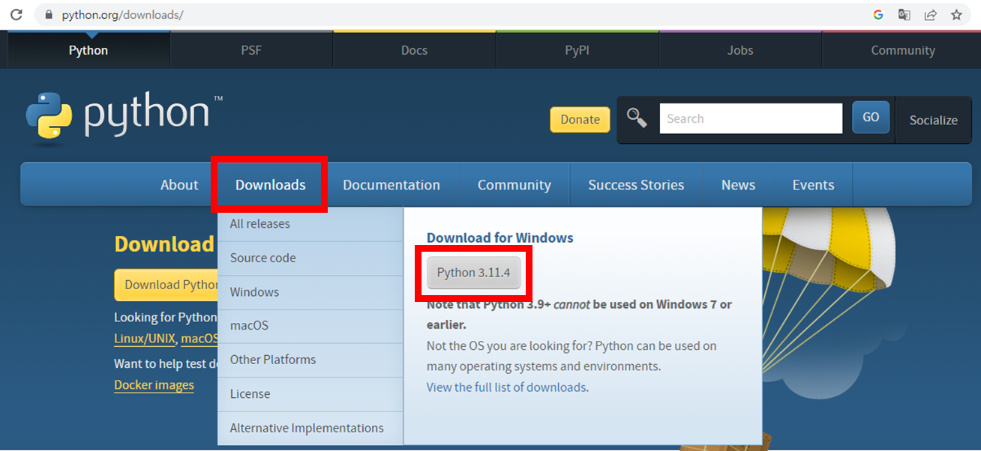Screen dimensions: 981x451
Task: Switch to the Jobs tab
Action: 740,50
